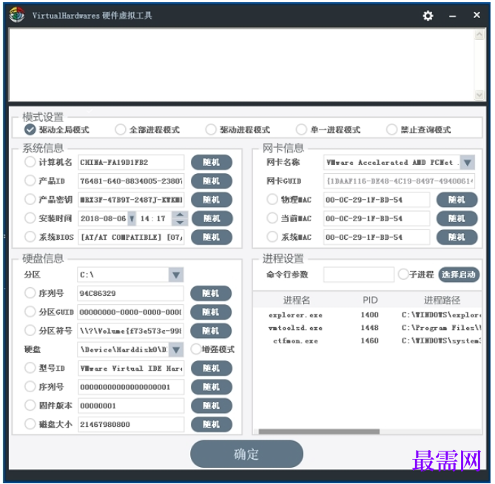Enable the 产品ID radio button
This screenshot has width=495, height=484.
tap(30, 181)
